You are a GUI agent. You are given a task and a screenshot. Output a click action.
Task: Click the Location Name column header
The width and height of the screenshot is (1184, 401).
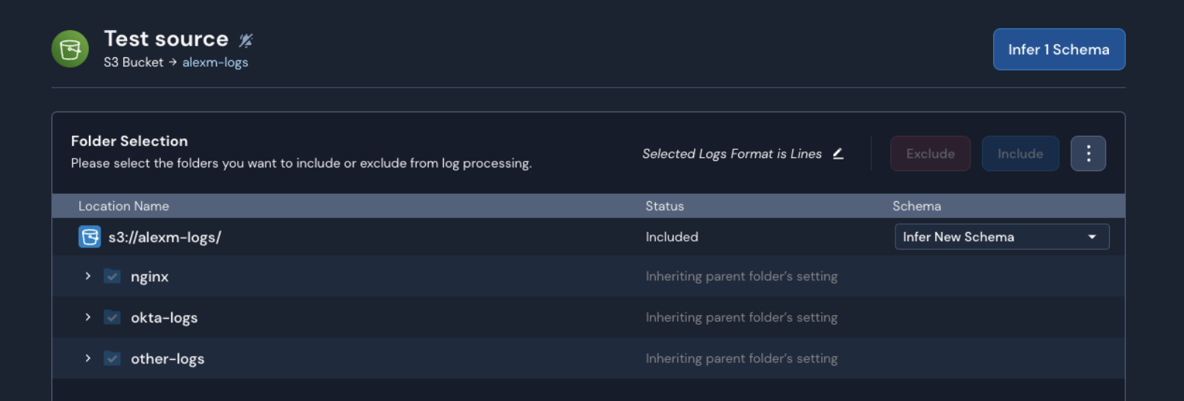[123, 206]
